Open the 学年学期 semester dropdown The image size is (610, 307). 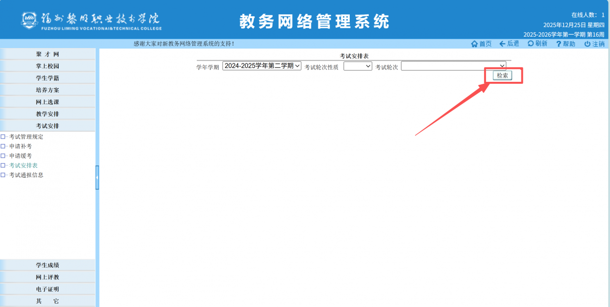point(262,66)
